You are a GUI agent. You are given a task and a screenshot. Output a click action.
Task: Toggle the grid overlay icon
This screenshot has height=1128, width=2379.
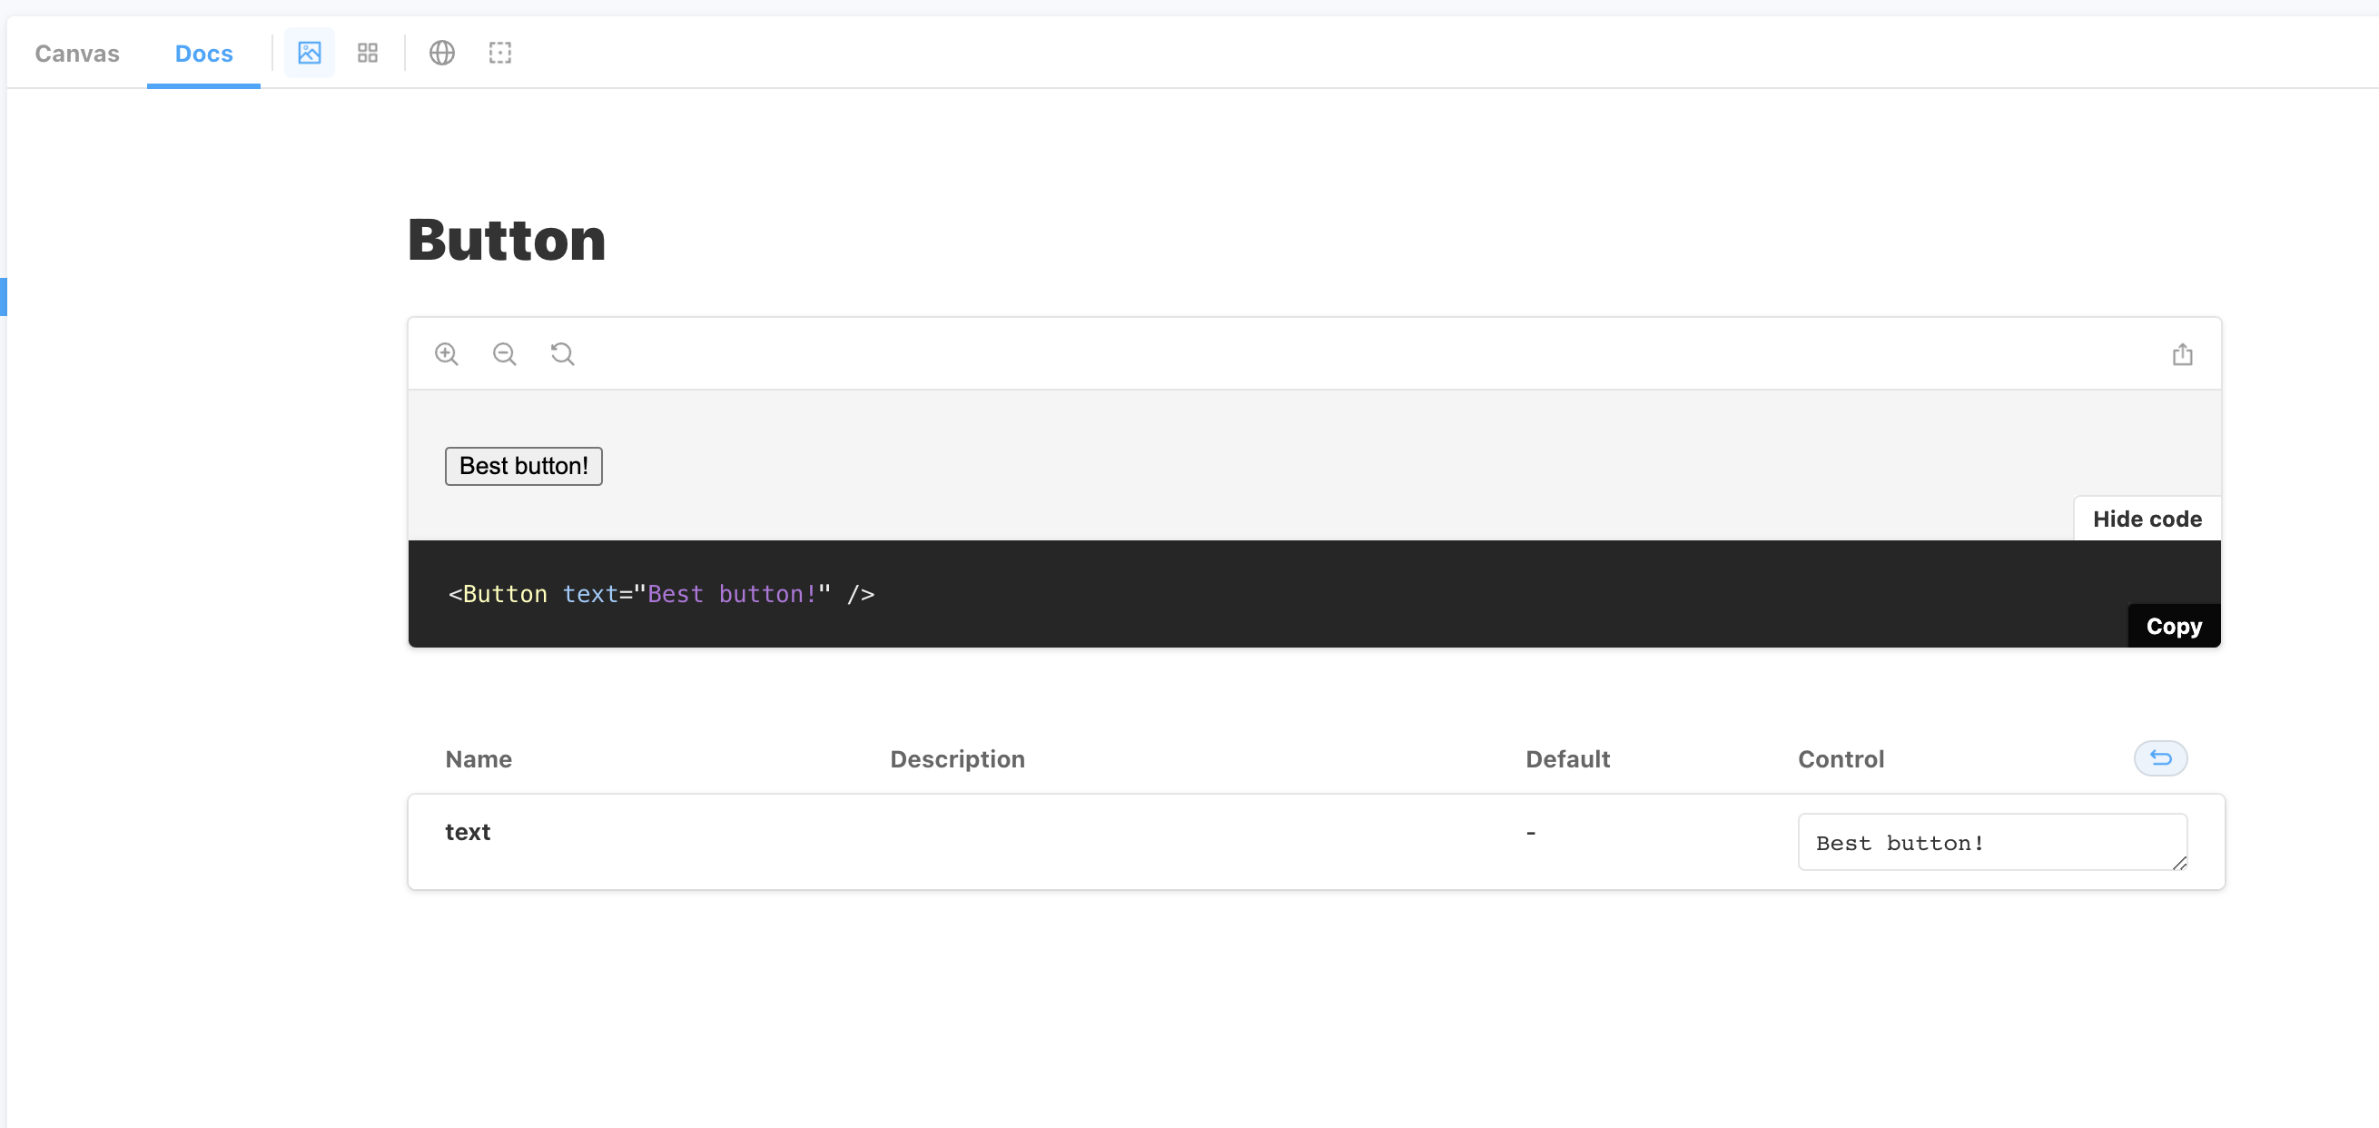click(x=368, y=53)
